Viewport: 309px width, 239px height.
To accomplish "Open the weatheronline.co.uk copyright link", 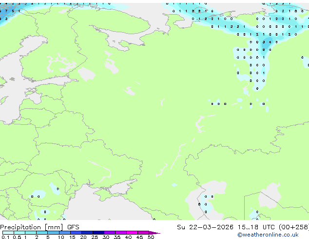I will pos(268,235).
